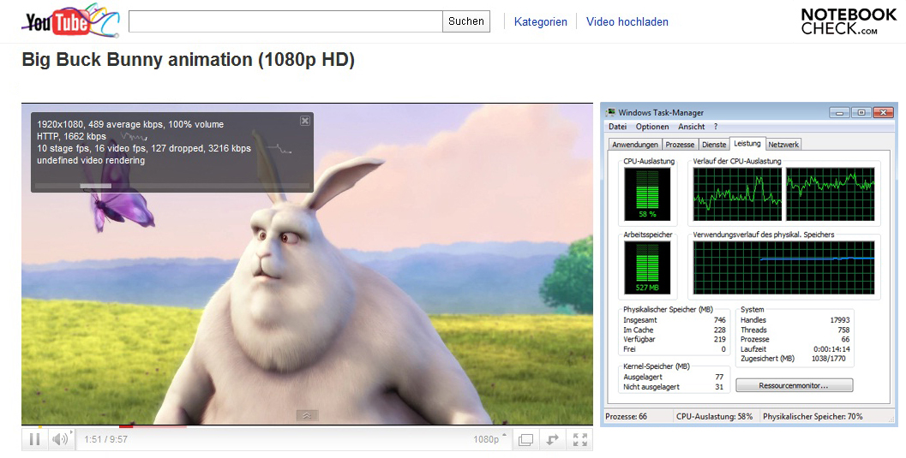Switch to the Dienste tab
Image resolution: width=906 pixels, height=458 pixels.
click(714, 145)
